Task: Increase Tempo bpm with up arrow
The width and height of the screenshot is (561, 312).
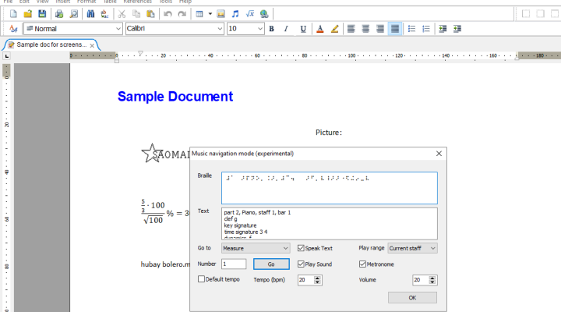Action: pos(317,278)
